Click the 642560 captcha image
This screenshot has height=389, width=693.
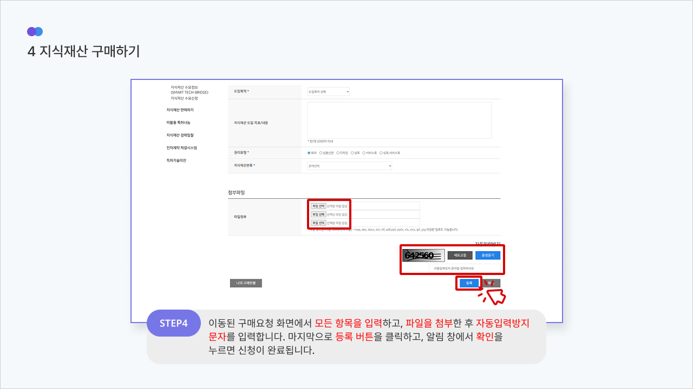423,256
